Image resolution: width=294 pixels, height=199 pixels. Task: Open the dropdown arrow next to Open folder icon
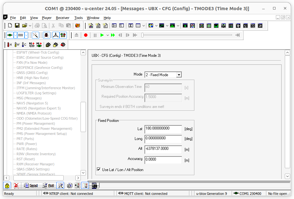30,25
